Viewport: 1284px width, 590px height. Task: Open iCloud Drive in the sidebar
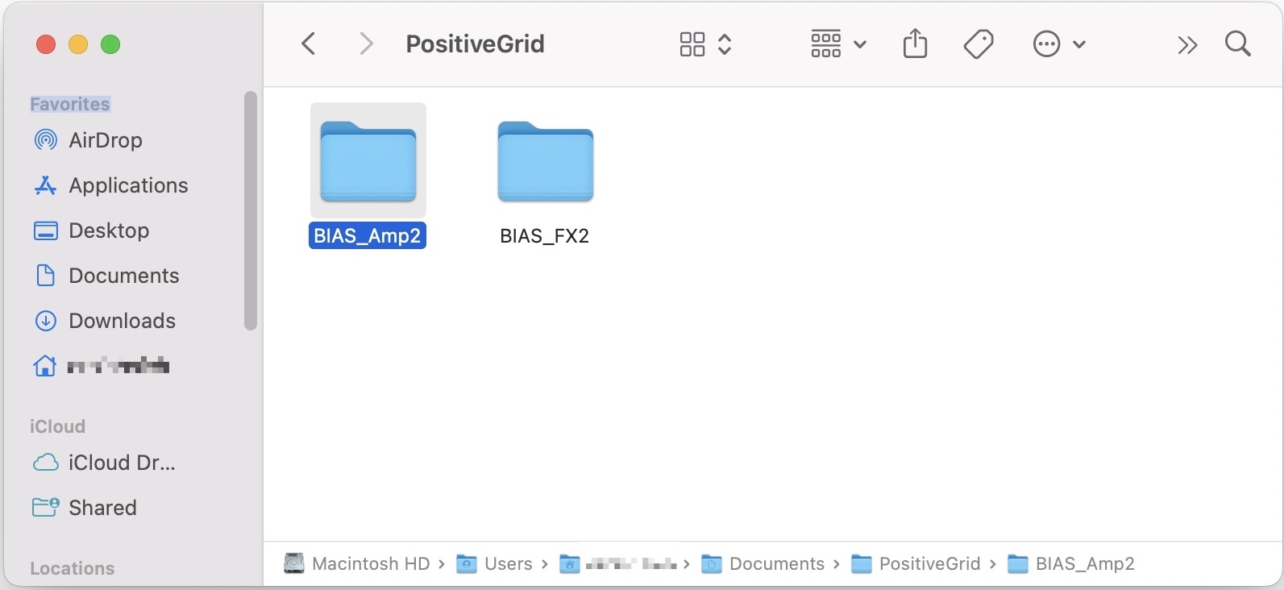pos(121,463)
